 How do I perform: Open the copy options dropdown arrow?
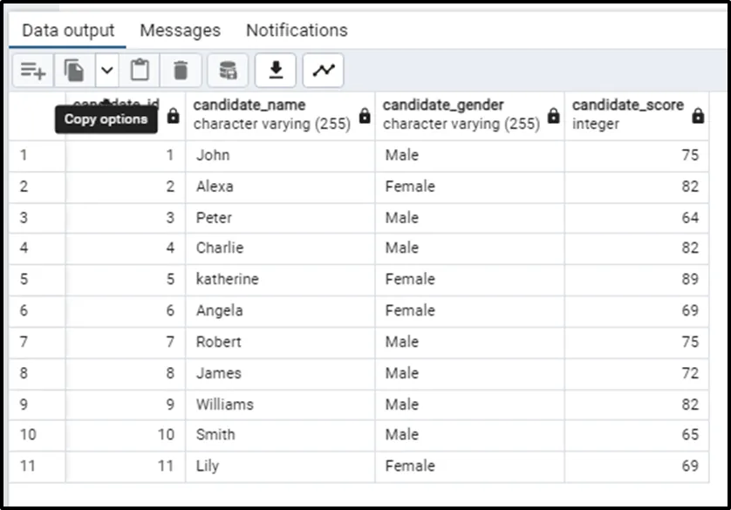pos(107,71)
